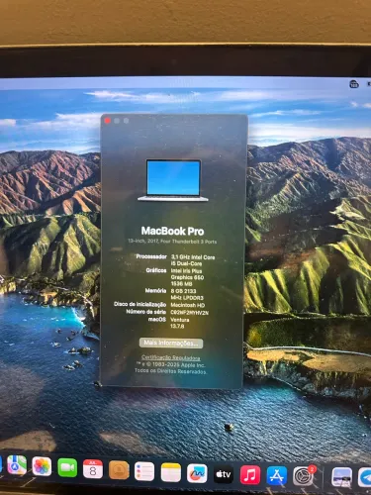The height and width of the screenshot is (495, 371).
Task: Click the menu bar status icon at top right
Action: pos(354,84)
